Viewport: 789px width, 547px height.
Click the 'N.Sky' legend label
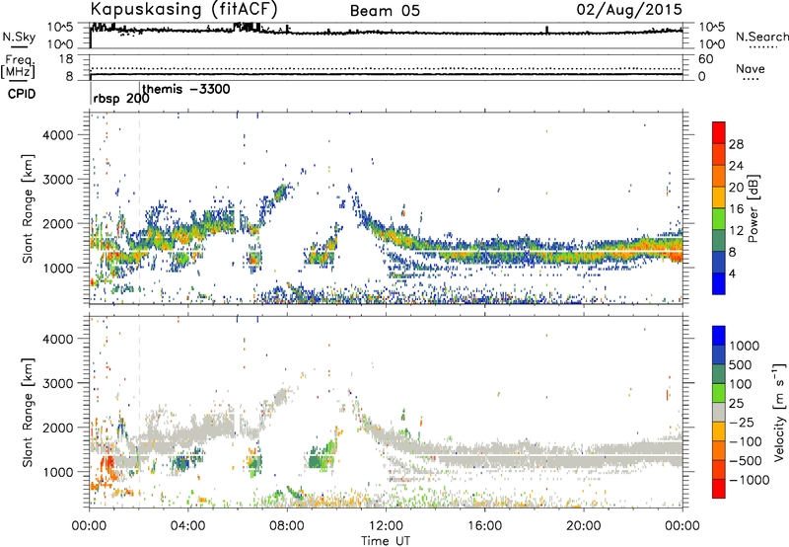click(x=19, y=37)
